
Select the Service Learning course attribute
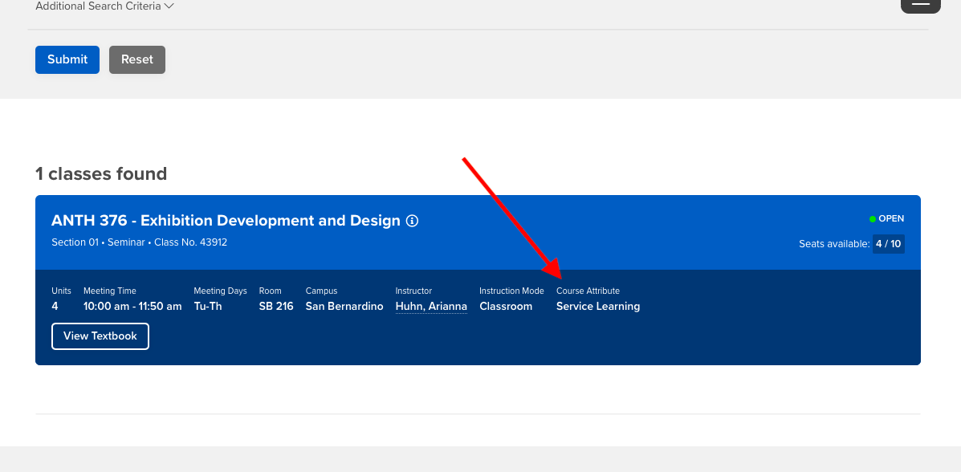[x=598, y=307]
